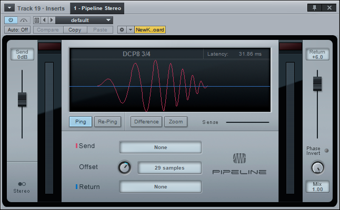The height and width of the screenshot is (210, 340).
Task: Click the Compare button
Action: (48, 29)
